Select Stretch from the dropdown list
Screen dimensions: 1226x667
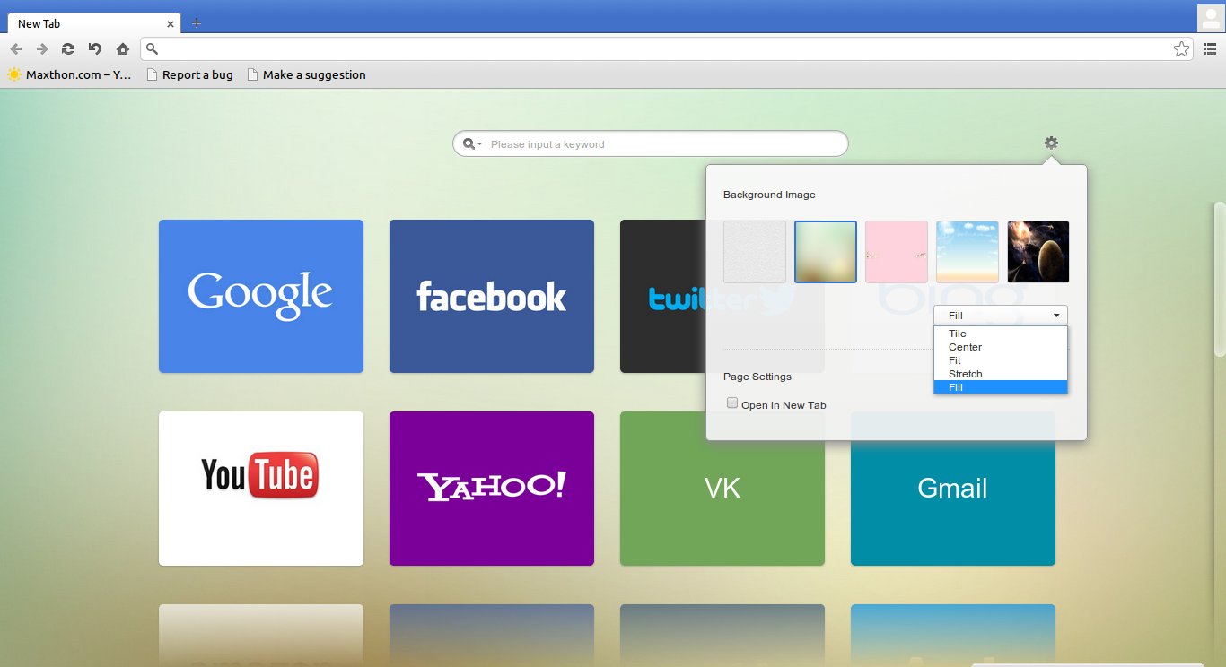[x=1001, y=374]
